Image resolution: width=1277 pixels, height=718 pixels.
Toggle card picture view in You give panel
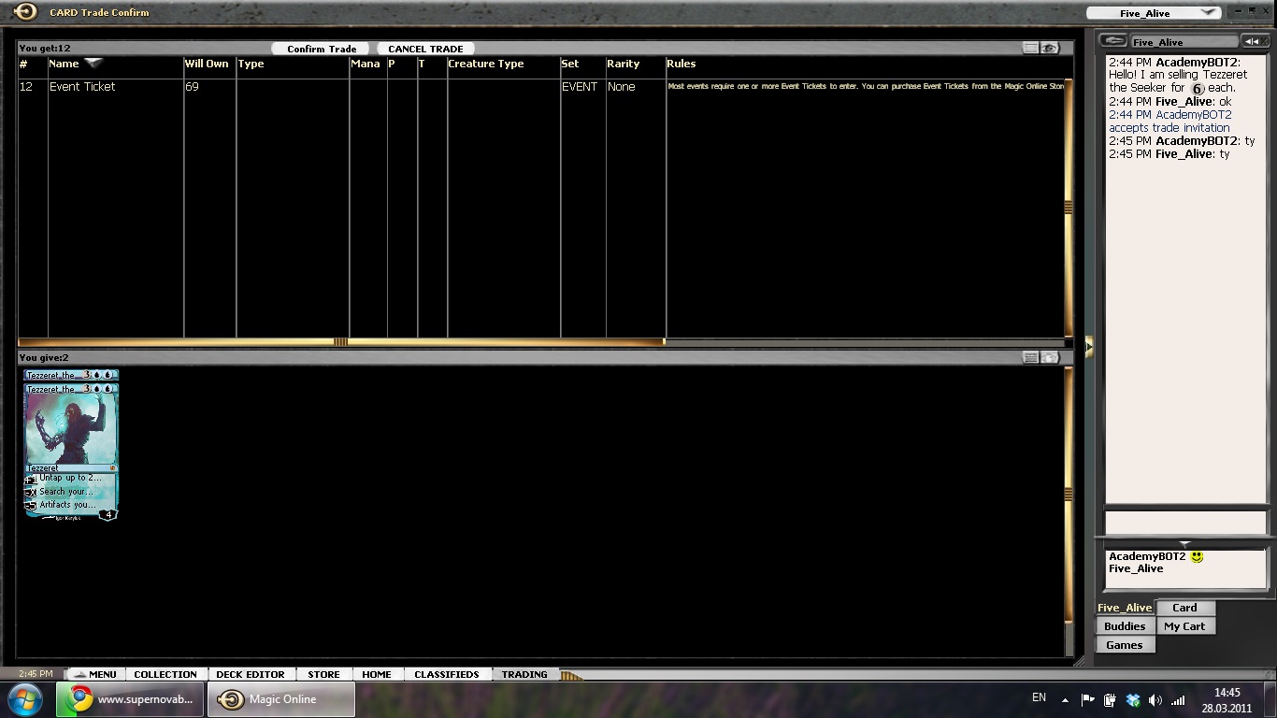click(x=1050, y=357)
